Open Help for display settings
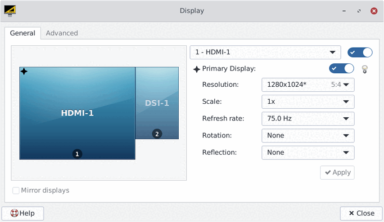Viewport: 384px width, 222px height. 23,213
